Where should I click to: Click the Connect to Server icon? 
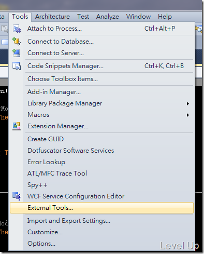17,53
